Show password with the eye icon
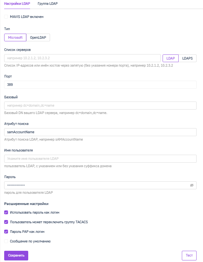203x262 pixels. pos(192,185)
